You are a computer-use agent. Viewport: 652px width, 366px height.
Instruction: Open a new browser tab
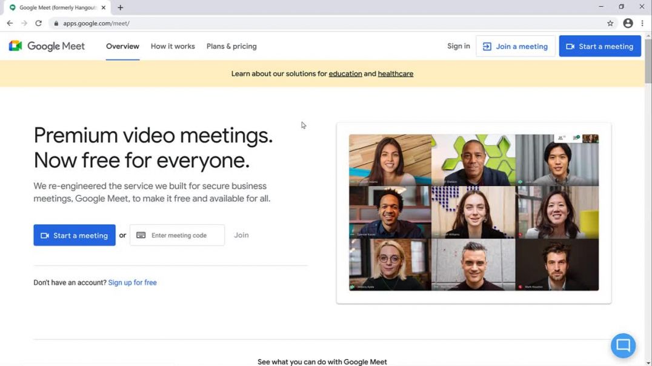pyautogui.click(x=120, y=7)
